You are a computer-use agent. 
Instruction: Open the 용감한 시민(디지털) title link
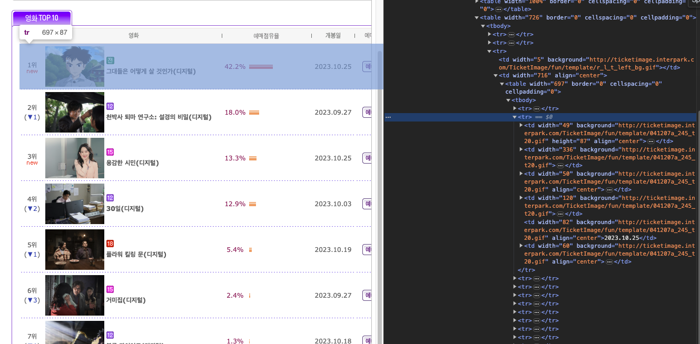[x=132, y=163]
